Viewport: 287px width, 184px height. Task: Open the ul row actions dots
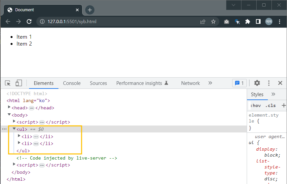pyautogui.click(x=4, y=129)
